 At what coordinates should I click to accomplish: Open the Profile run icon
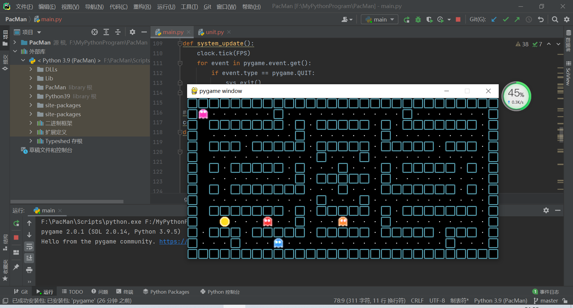[440, 20]
